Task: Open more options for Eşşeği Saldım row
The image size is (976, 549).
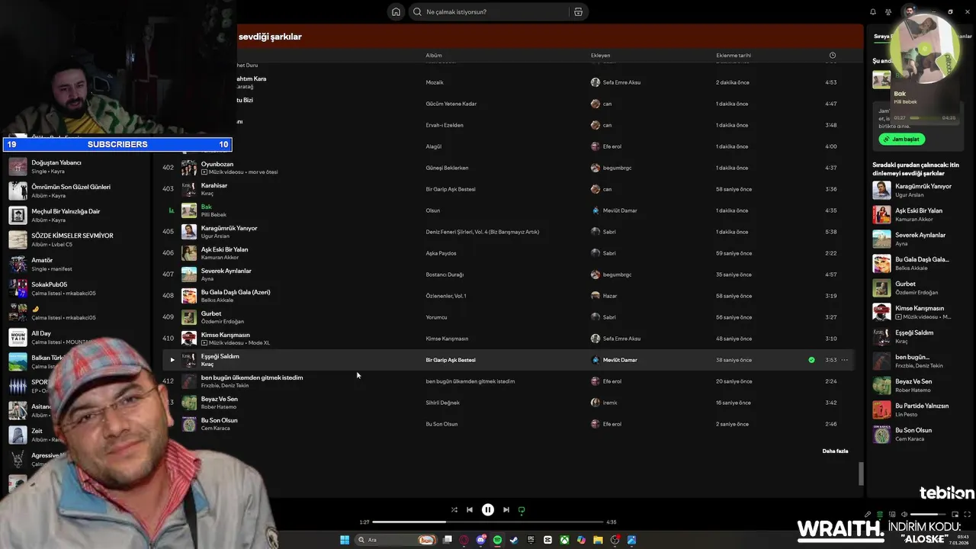Action: click(x=844, y=360)
